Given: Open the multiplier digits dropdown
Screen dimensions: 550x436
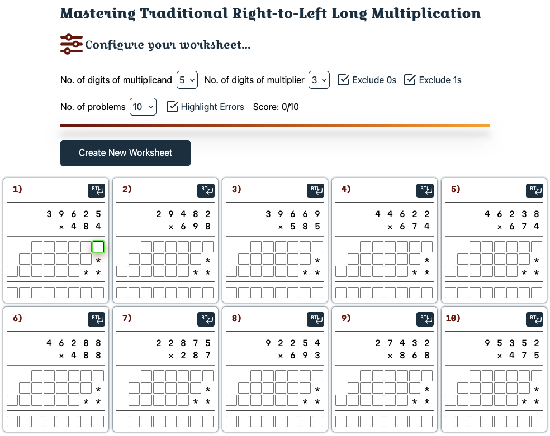Looking at the screenshot, I should pos(319,80).
